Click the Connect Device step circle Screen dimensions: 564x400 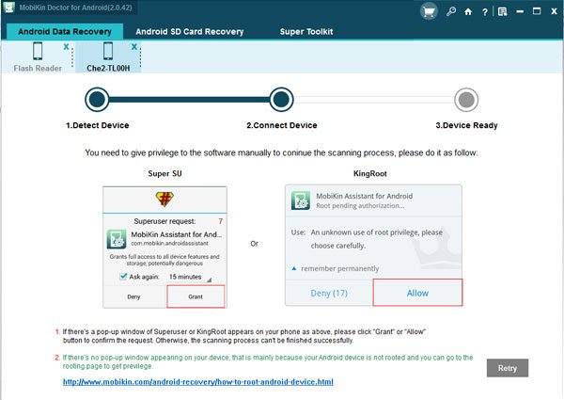(x=281, y=100)
